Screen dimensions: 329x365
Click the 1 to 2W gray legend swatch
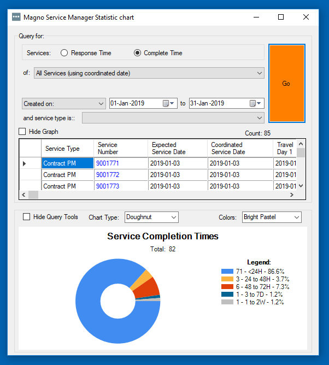(227, 302)
